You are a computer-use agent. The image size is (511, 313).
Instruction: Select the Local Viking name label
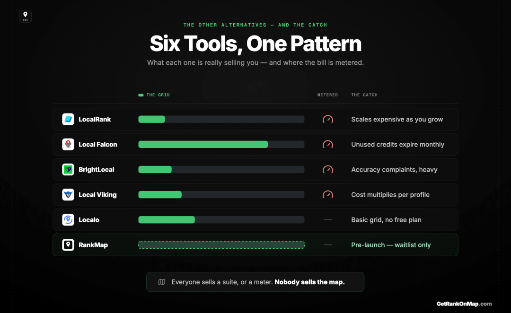tap(97, 194)
